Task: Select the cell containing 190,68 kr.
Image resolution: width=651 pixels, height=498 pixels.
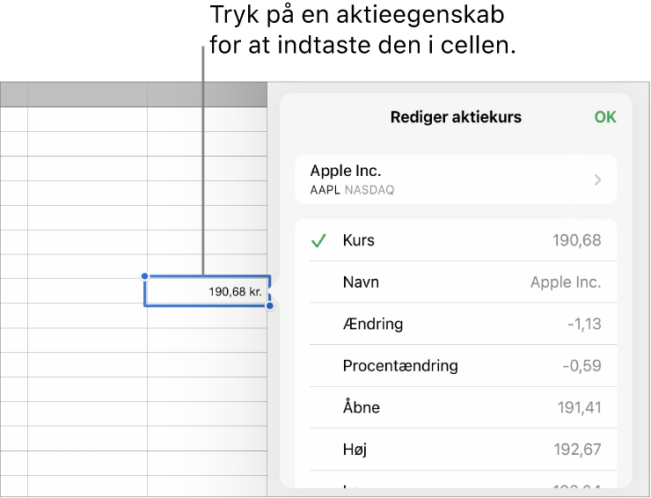Action: click(x=207, y=291)
